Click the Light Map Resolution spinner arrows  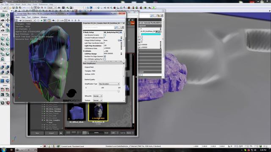(x=122, y=46)
